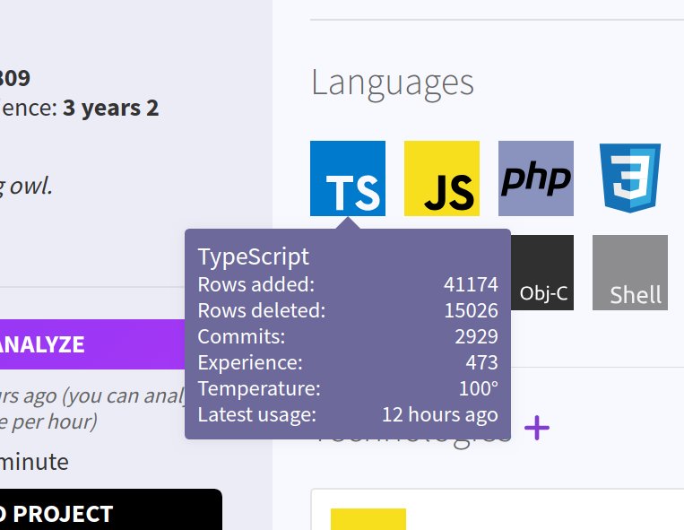Click the yellow tile in the lower card

[x=368, y=519]
